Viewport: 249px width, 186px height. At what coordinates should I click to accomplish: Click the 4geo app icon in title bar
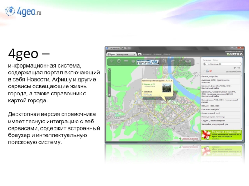(x=107, y=48)
